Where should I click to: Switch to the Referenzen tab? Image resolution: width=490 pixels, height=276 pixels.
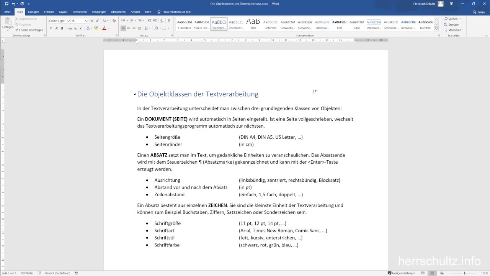[x=80, y=12]
